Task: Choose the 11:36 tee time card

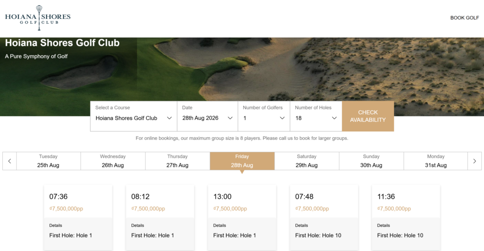Action: click(x=406, y=217)
